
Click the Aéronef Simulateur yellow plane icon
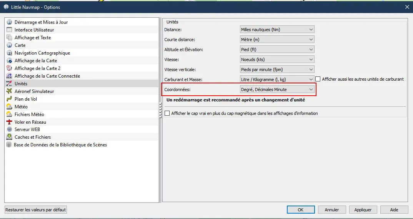pyautogui.click(x=10, y=91)
